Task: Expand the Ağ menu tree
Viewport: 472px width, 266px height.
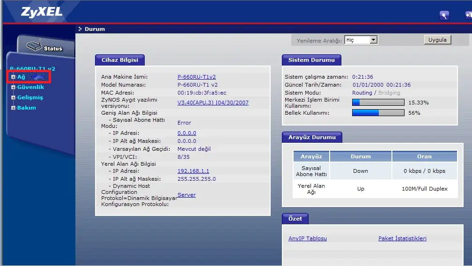Action: (x=14, y=77)
